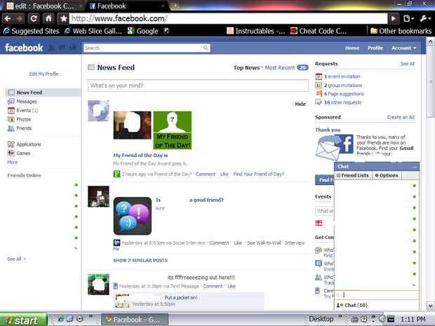Open the Google bookmark
This screenshot has height=326, width=435.
[143, 31]
